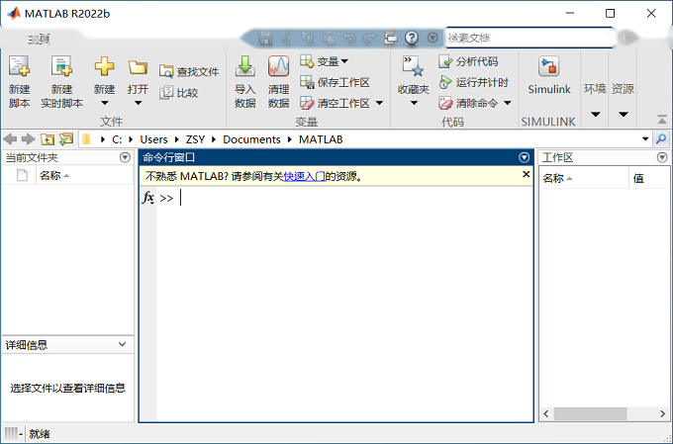
Task: Click the Undo arrow icon
Action: [349, 39]
